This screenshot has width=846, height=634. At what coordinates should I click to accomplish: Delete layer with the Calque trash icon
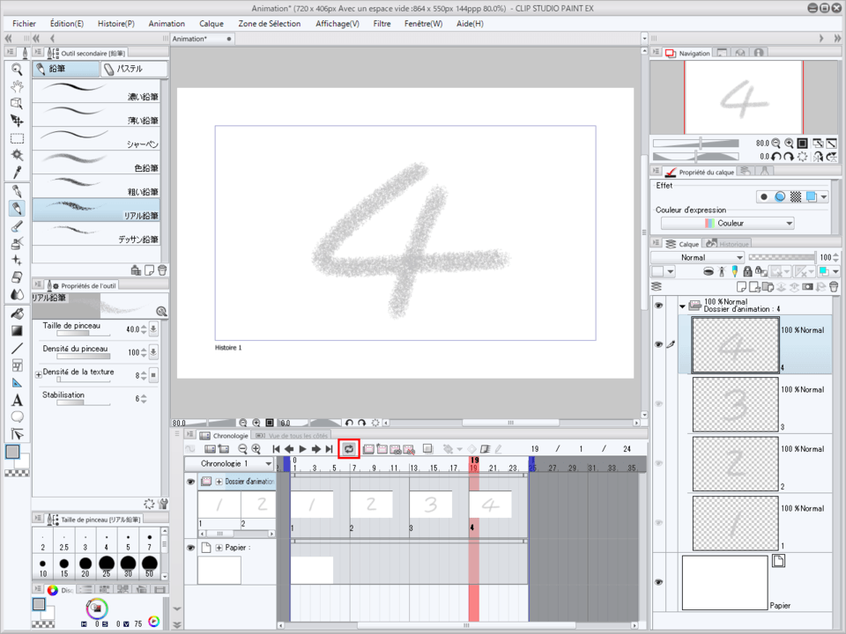click(x=834, y=287)
